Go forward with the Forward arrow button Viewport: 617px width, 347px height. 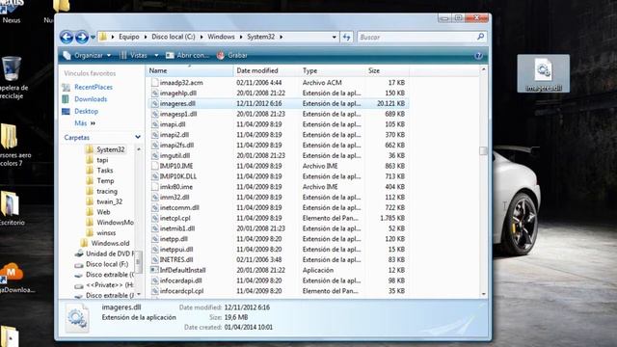(x=81, y=37)
